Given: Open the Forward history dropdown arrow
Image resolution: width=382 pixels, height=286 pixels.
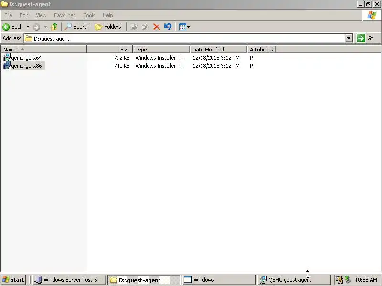Looking at the screenshot, I should pyautogui.click(x=45, y=27).
